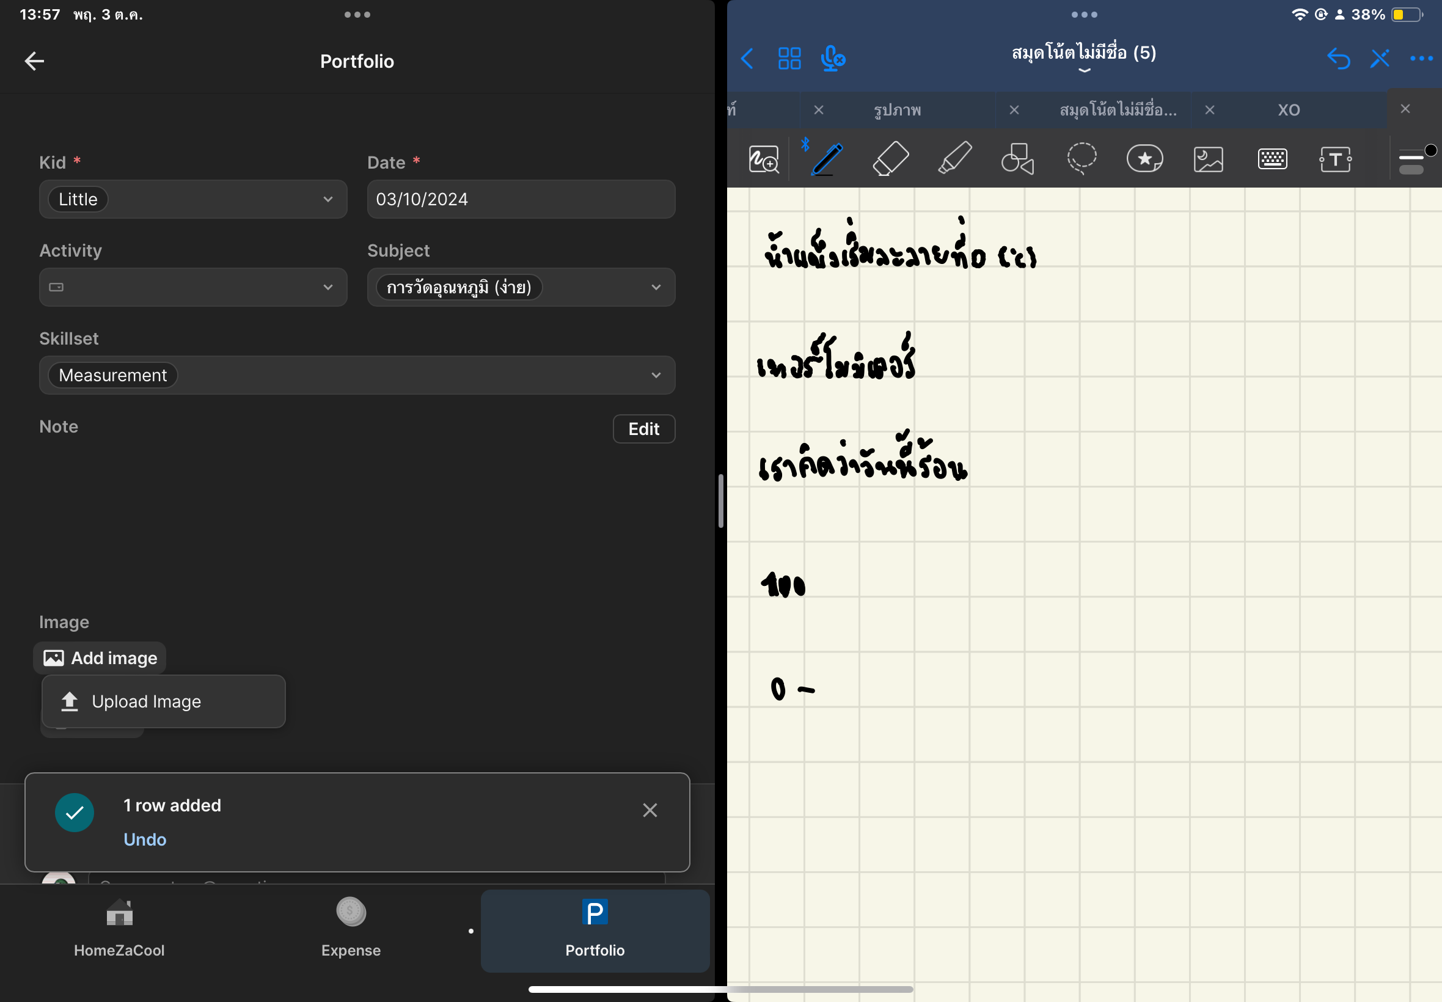This screenshot has width=1442, height=1002.
Task: Toggle read-only pencil-off mode icon
Action: tap(1379, 59)
